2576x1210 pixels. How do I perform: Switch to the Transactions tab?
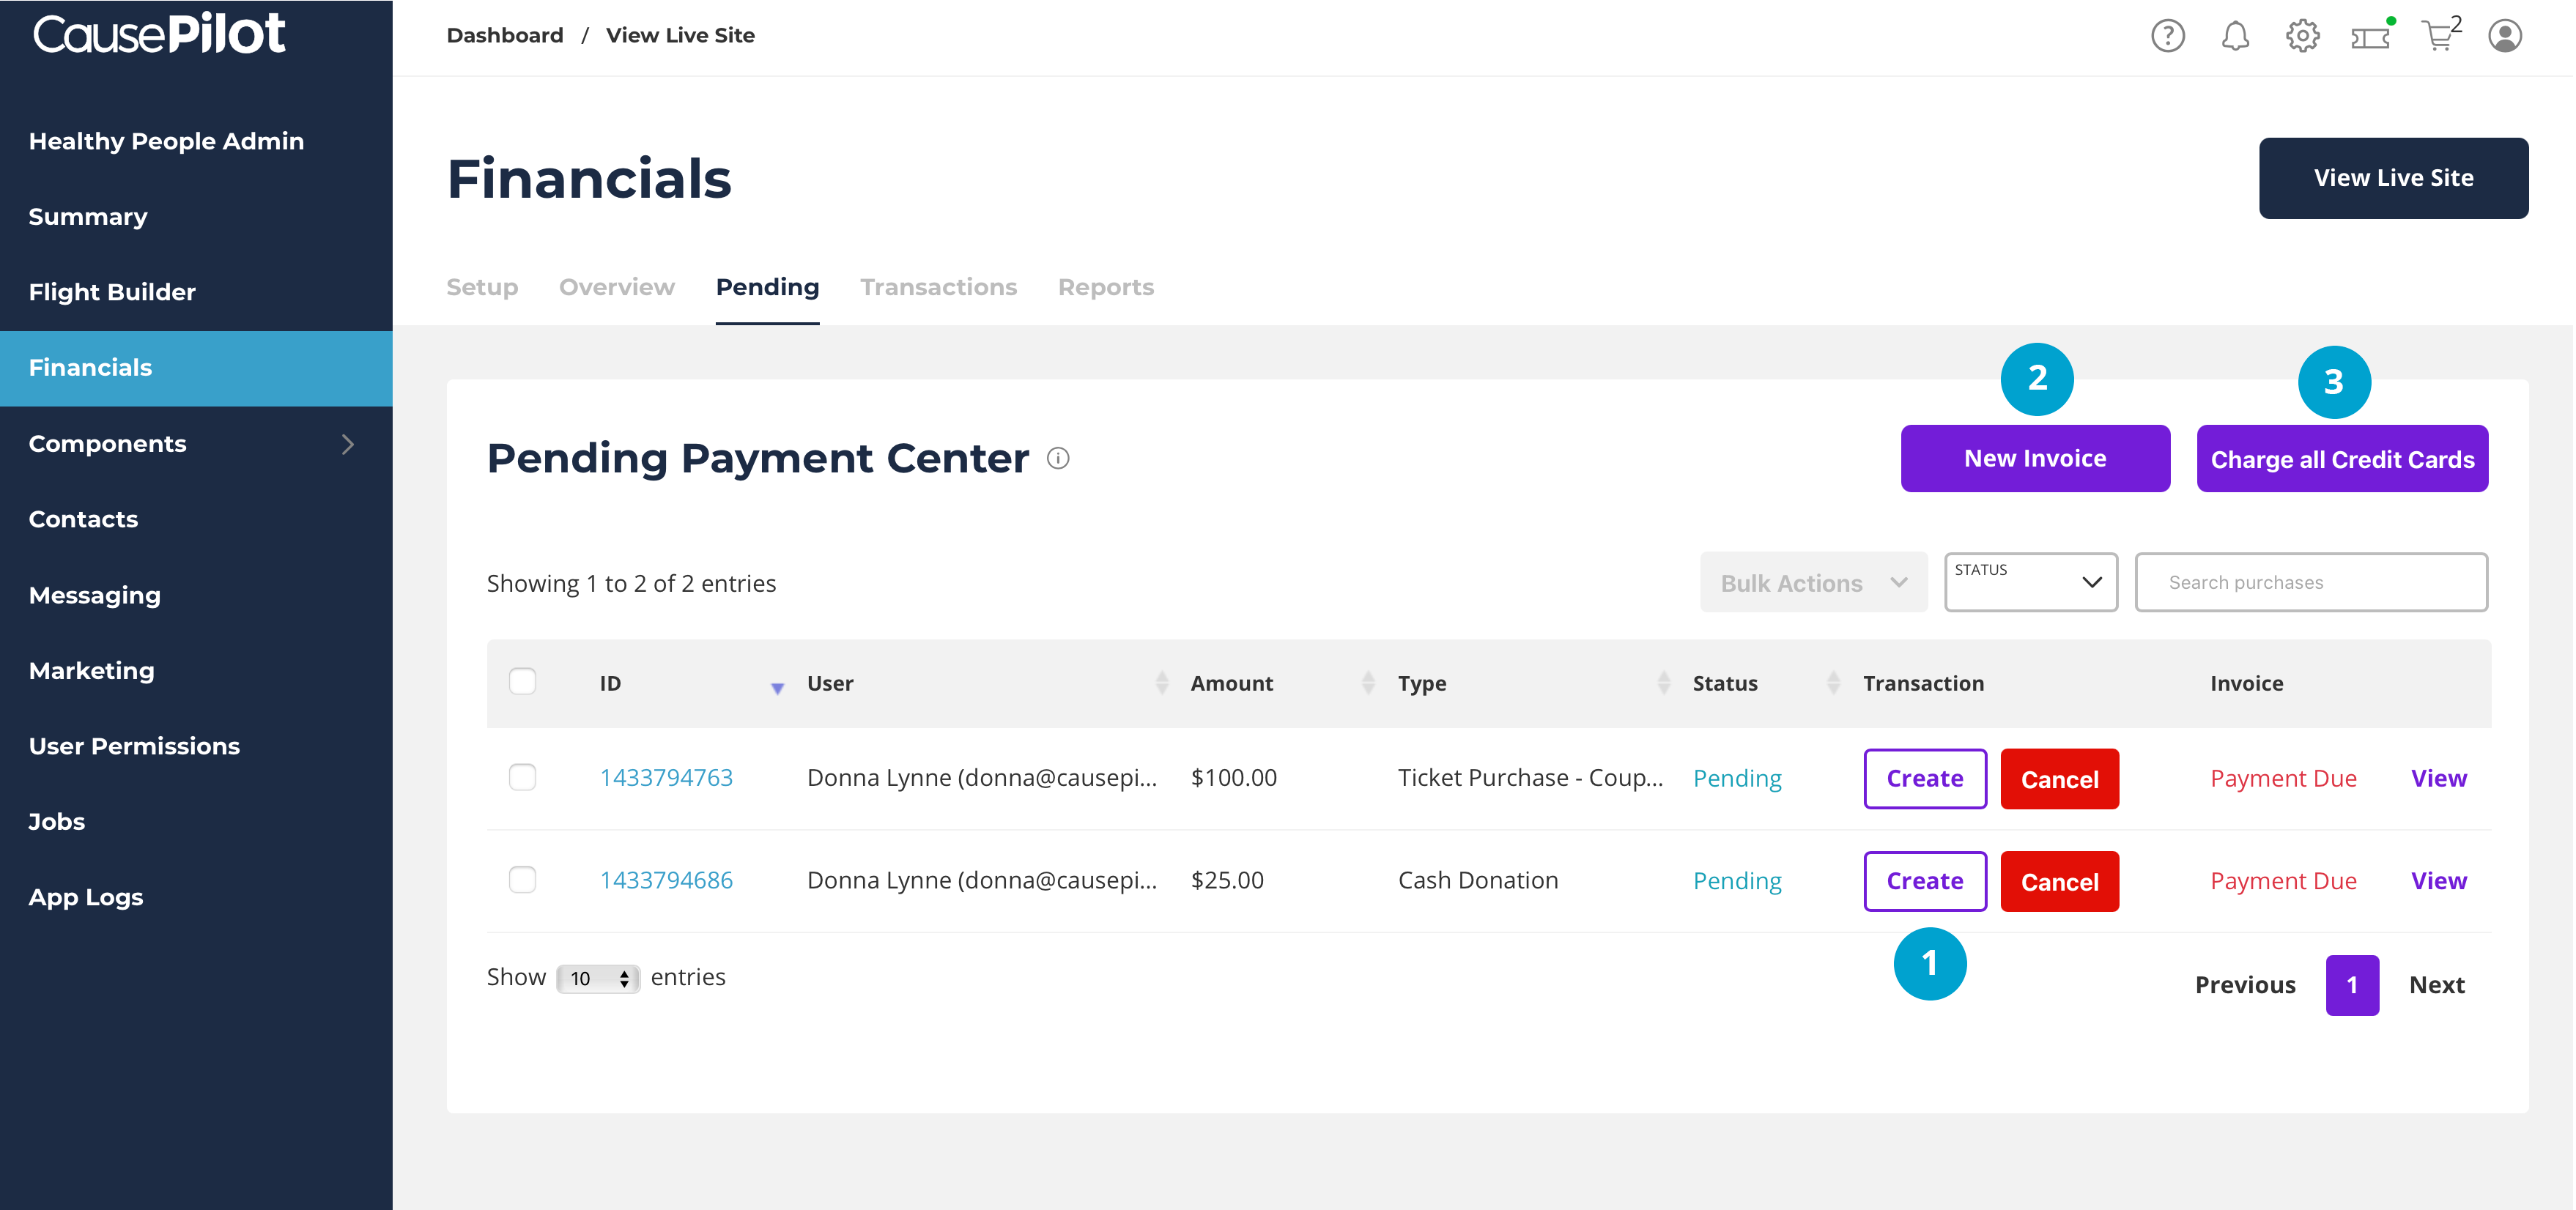(x=938, y=288)
